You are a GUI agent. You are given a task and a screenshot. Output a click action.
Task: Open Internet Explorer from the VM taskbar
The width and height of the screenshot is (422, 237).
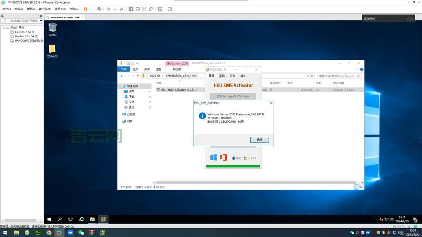(82, 219)
